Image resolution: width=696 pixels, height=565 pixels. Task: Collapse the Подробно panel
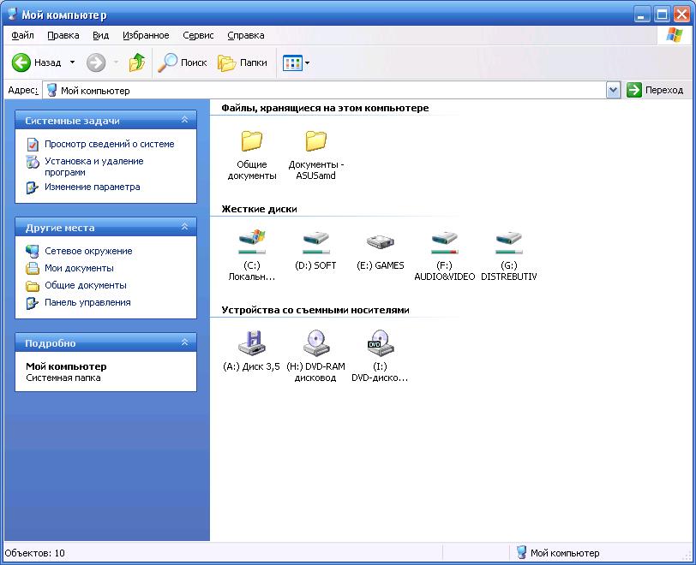pyautogui.click(x=184, y=342)
